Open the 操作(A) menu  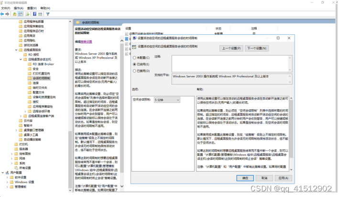(x=19, y=8)
